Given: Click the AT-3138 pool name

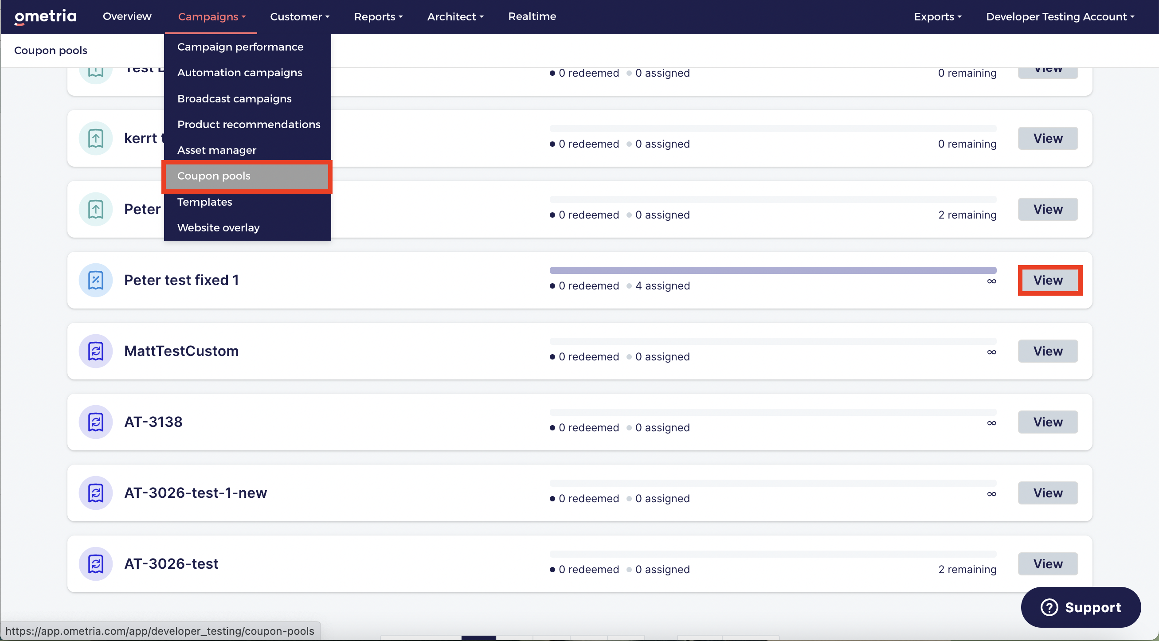Looking at the screenshot, I should pos(153,422).
